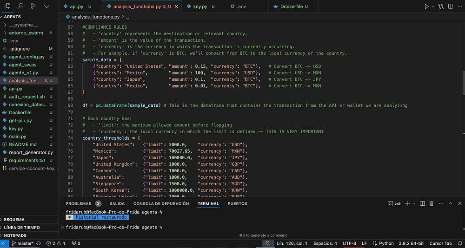Screen dimensions: 465x248
Task: Open the Source Control view icon
Action: tap(33, 7)
